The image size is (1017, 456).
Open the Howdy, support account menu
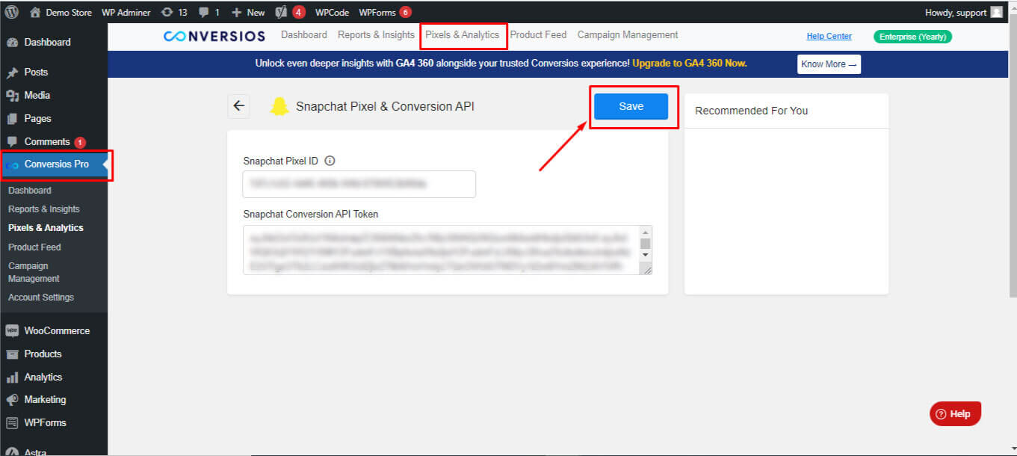(x=963, y=12)
